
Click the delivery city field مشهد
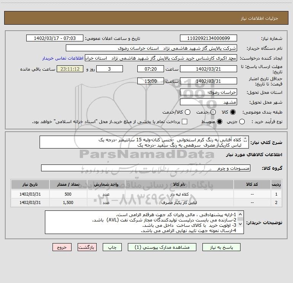pos(209,102)
